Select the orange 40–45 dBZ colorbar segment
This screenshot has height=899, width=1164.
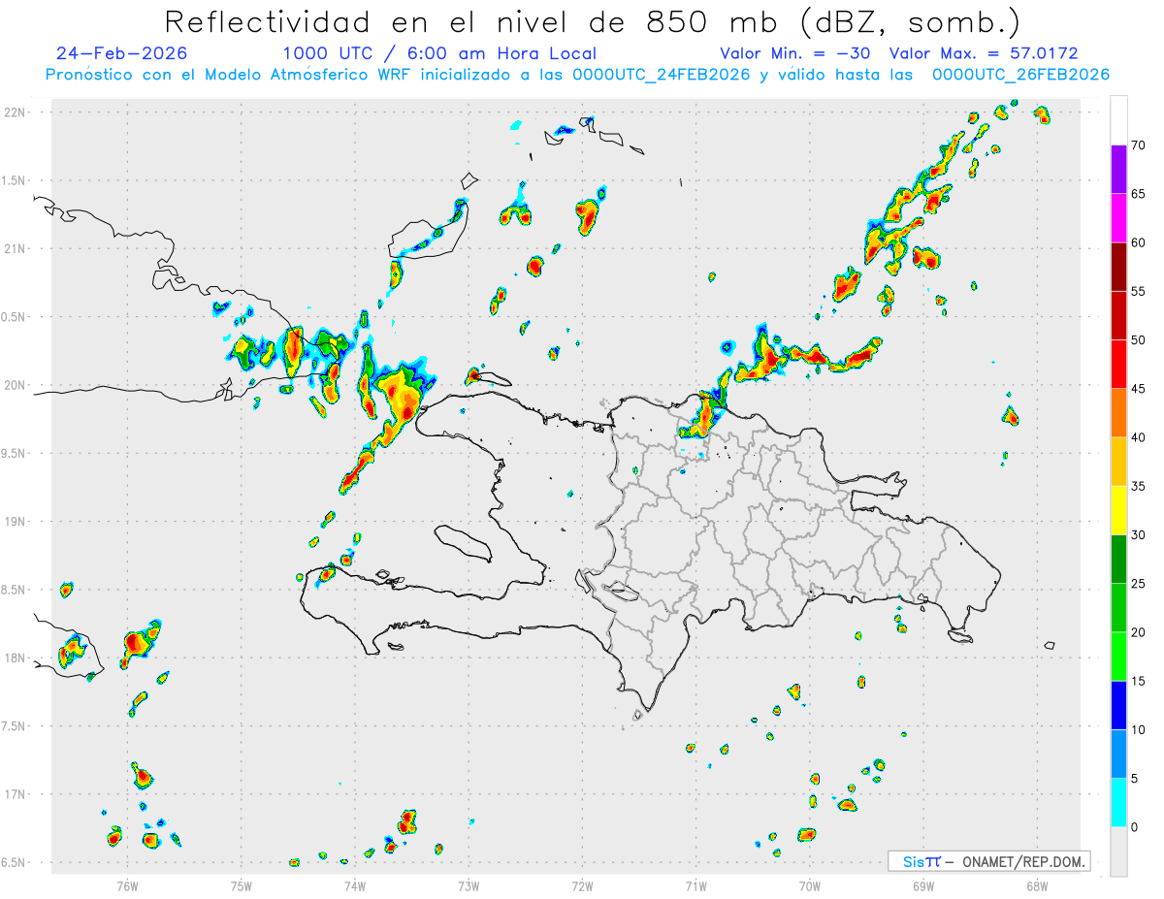(x=1118, y=413)
